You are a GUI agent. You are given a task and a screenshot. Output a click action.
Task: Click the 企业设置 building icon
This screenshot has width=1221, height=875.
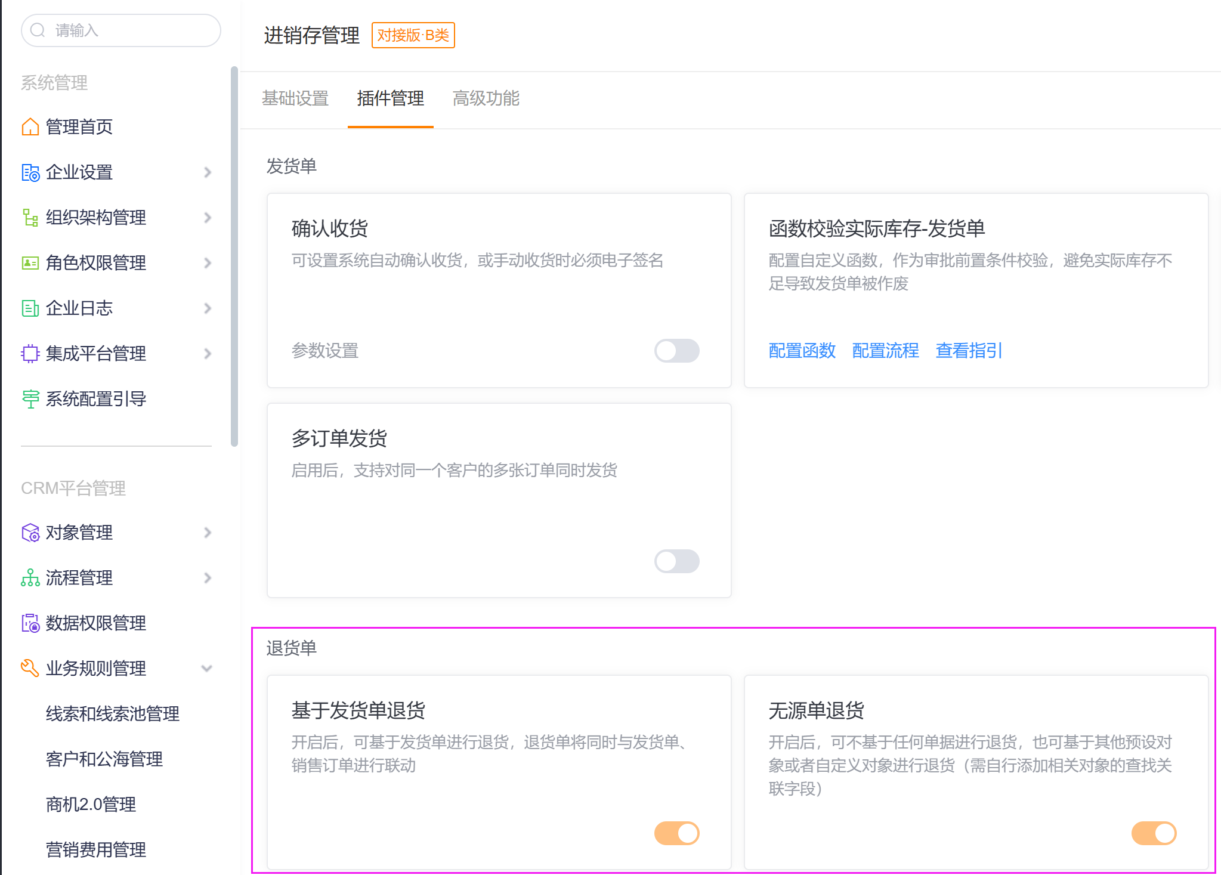pos(30,172)
